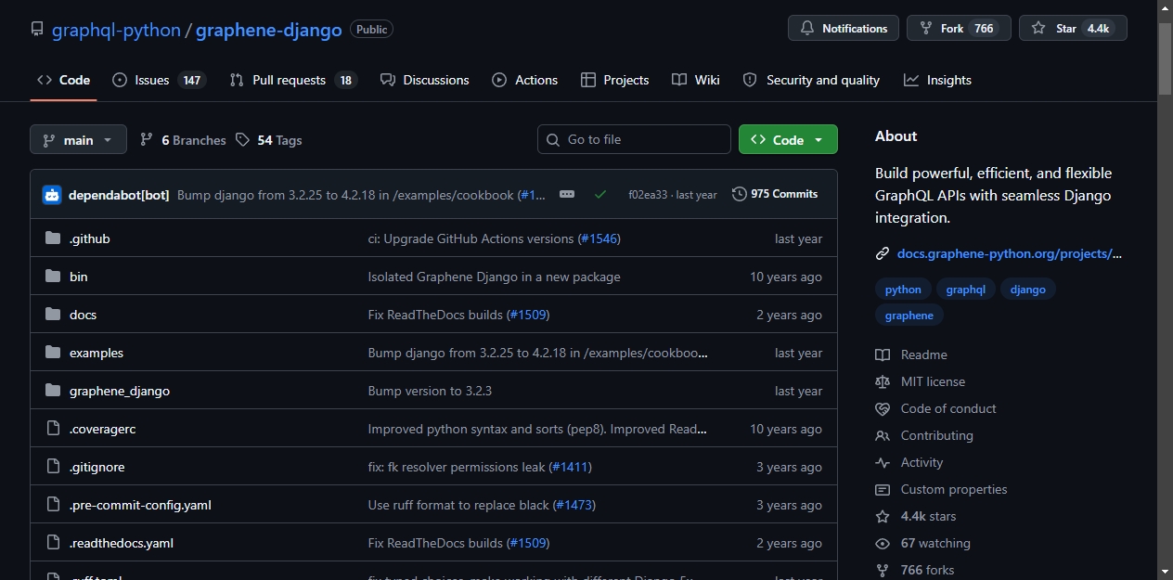
Task: Open the main branch dropdown
Action: tap(78, 139)
